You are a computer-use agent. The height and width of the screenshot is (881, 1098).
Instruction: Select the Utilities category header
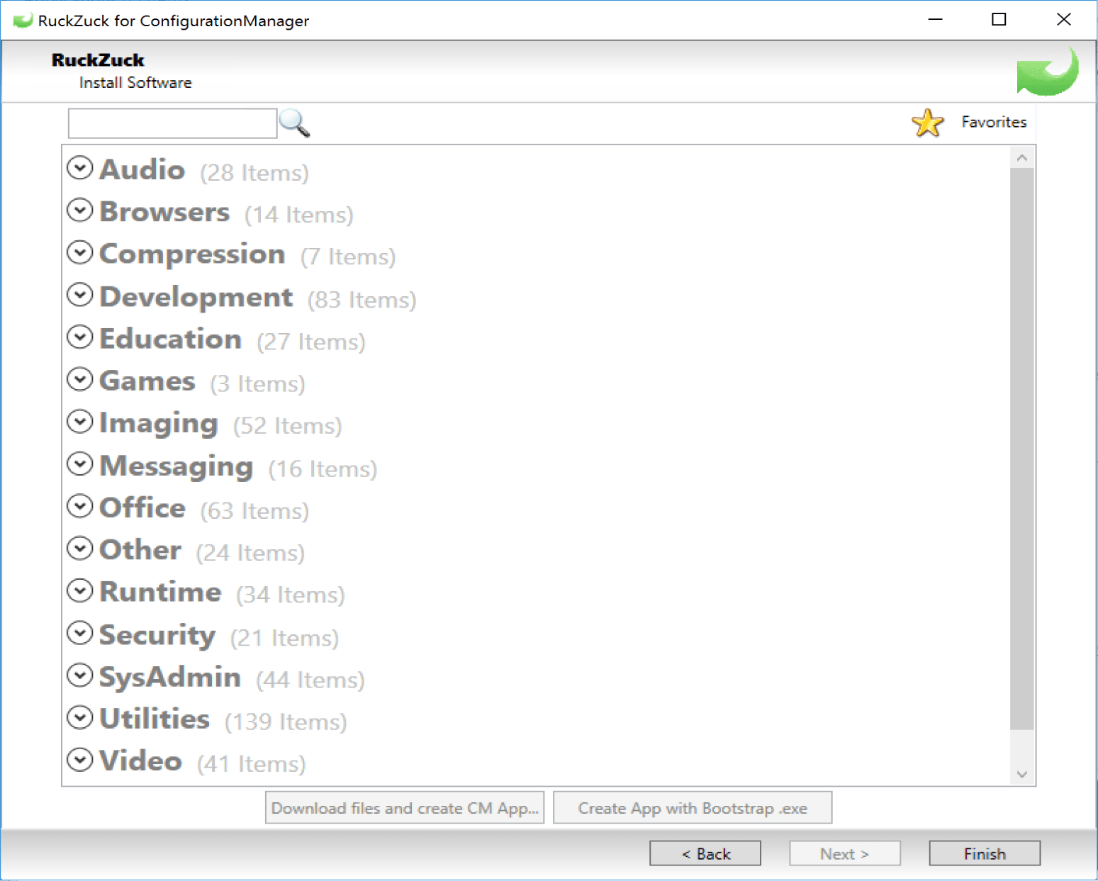(155, 719)
